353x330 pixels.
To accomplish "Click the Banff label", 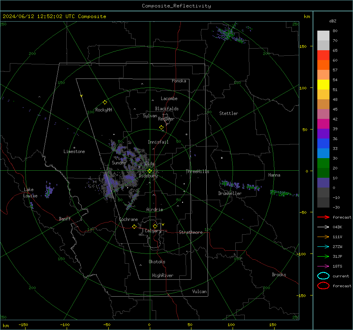I will click(65, 219).
